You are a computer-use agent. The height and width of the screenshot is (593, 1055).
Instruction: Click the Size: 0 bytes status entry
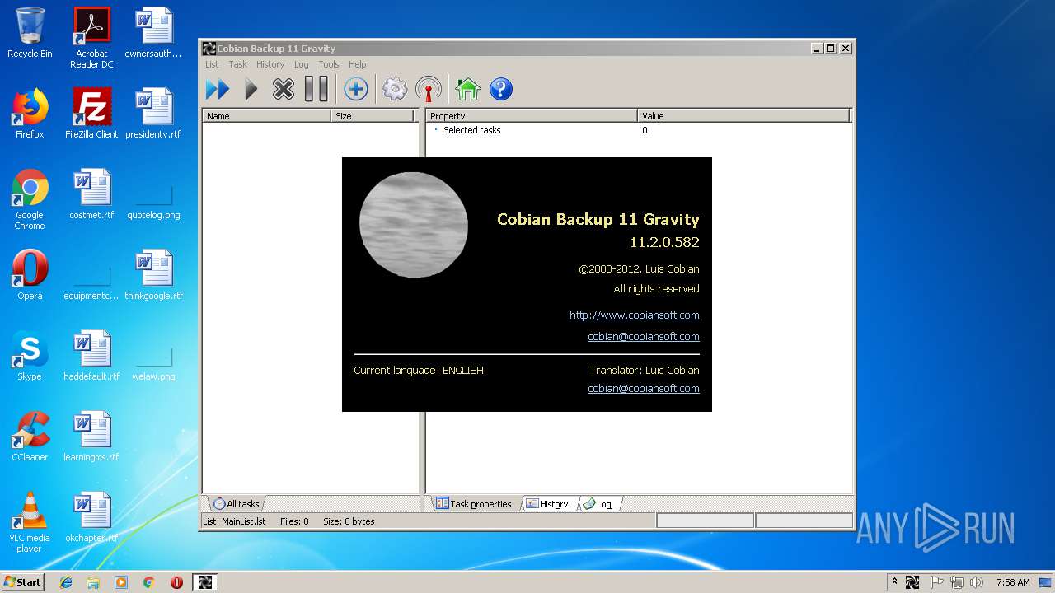point(349,521)
